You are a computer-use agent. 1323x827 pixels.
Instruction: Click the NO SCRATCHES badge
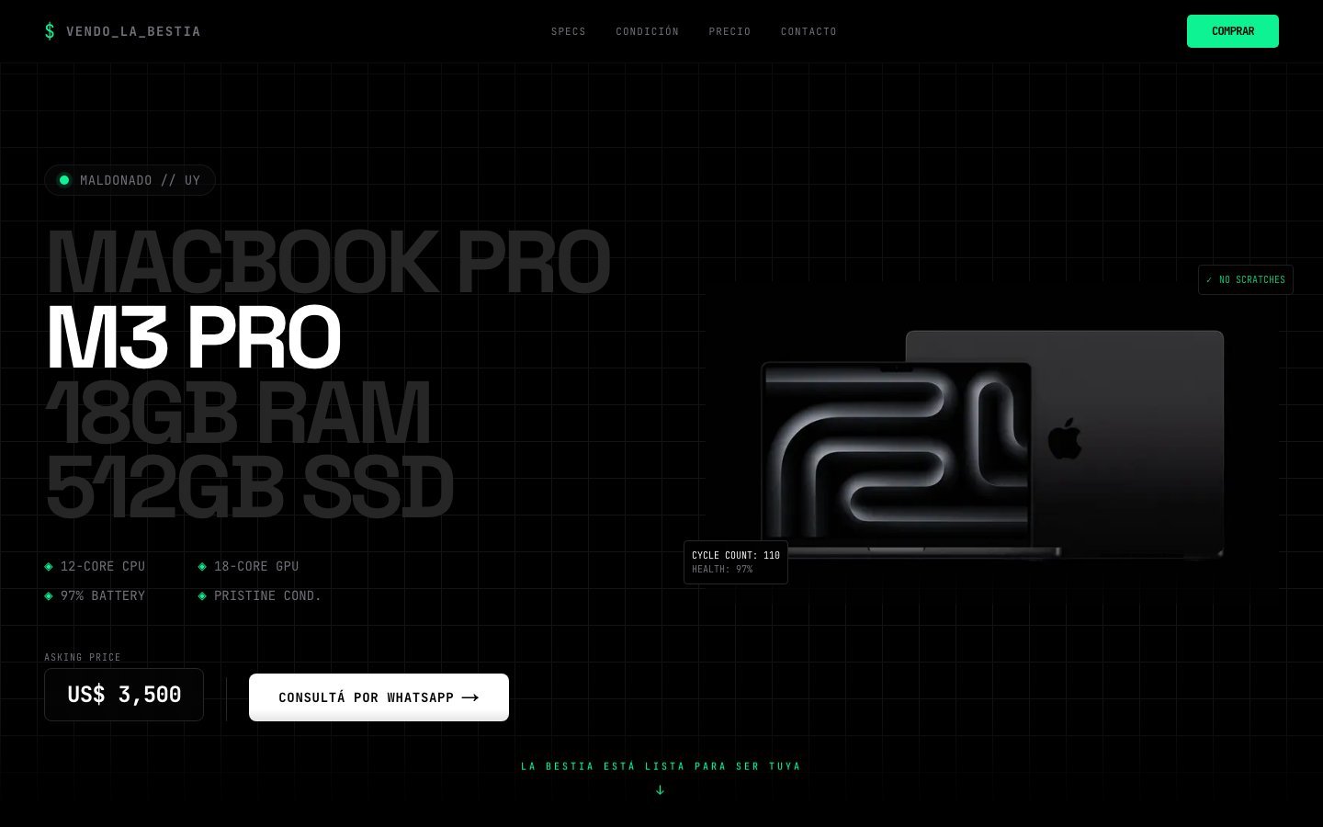coord(1246,280)
